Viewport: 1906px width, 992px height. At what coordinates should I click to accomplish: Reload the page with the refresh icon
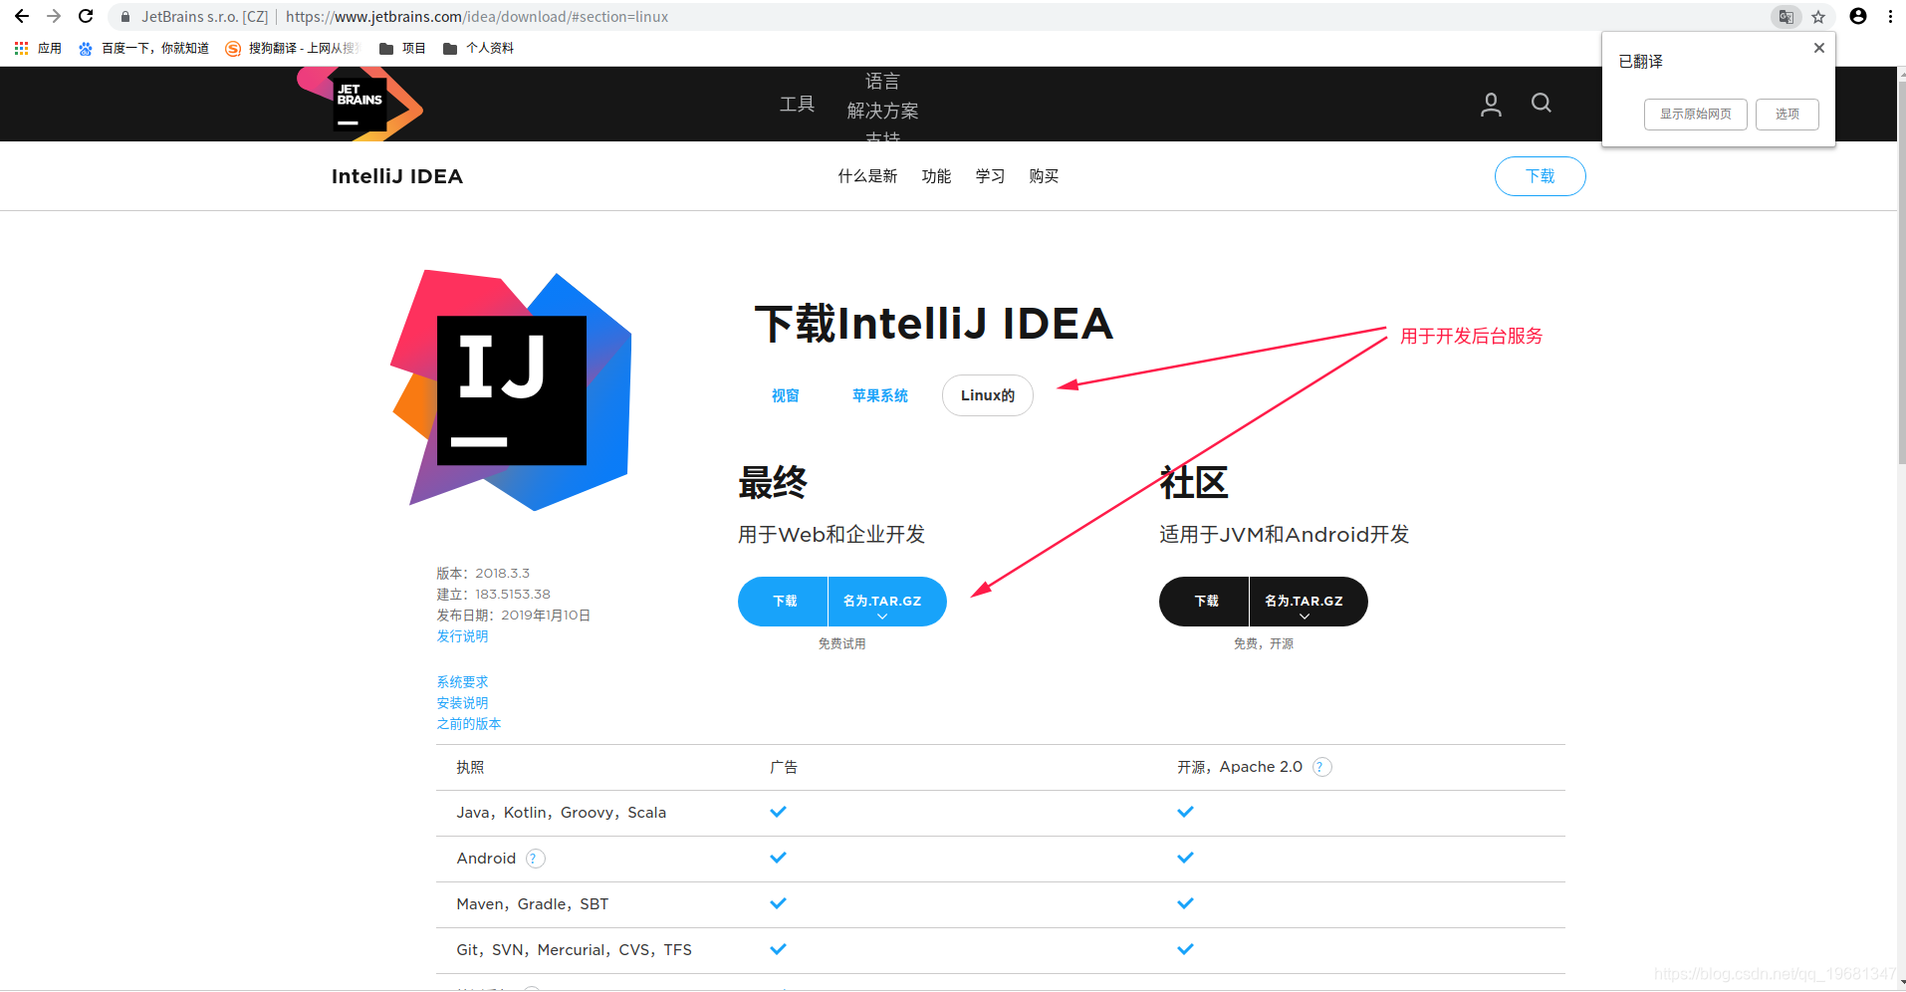click(x=86, y=16)
